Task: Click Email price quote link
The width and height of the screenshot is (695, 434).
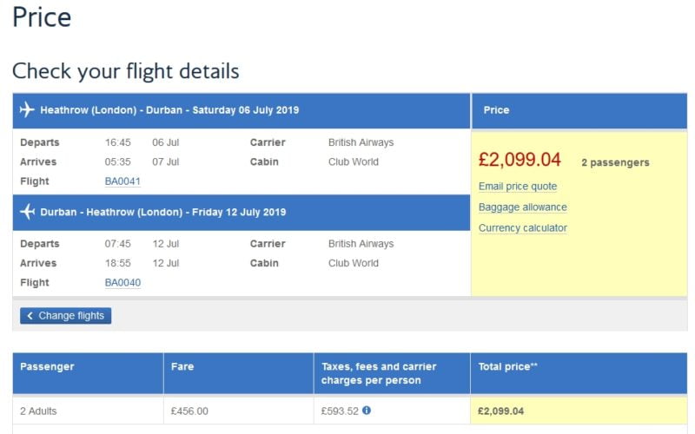Action: [518, 187]
